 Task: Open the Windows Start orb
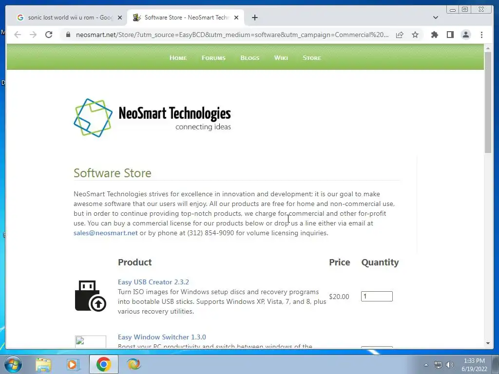pos(13,364)
